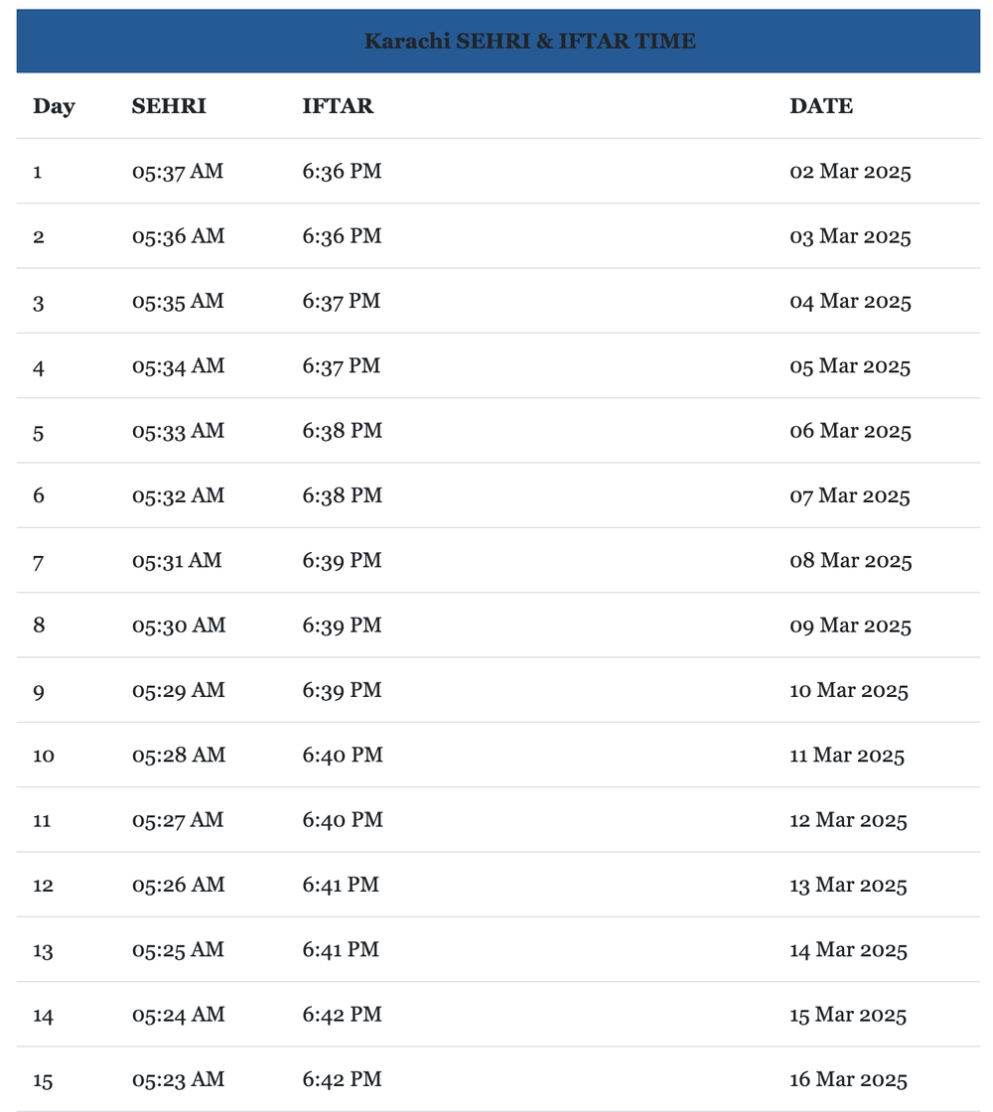Click the date 02 Mar 2025
The width and height of the screenshot is (993, 1112).
coord(850,172)
